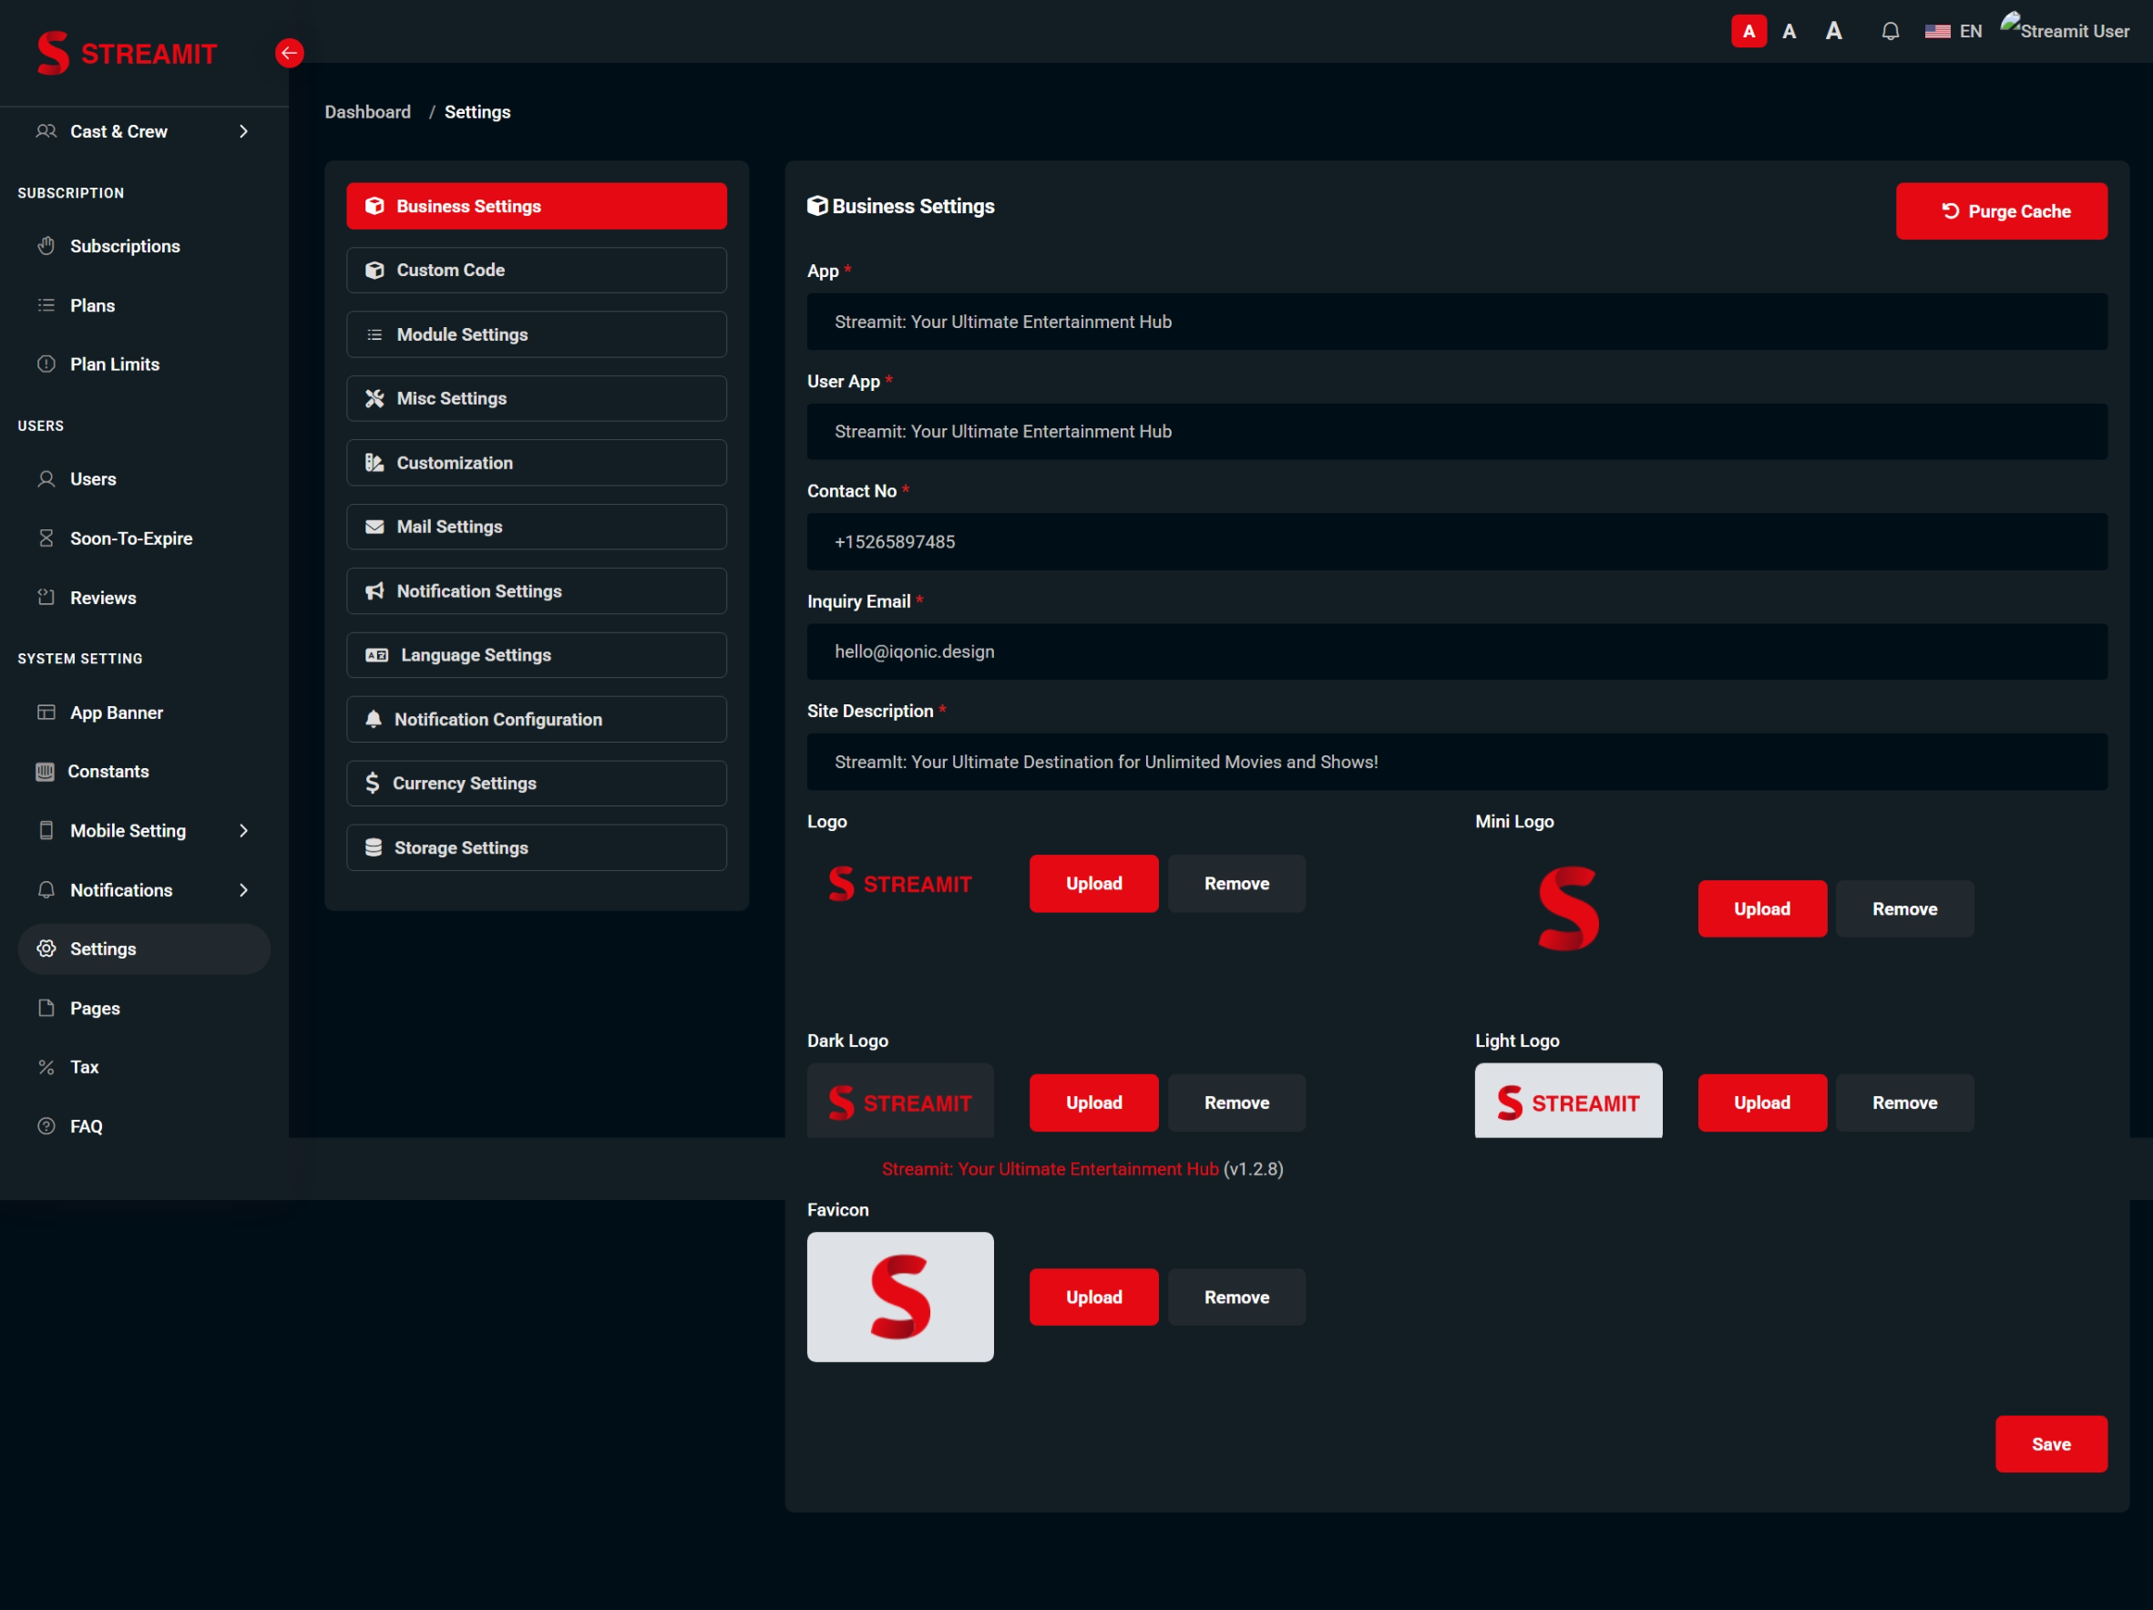Click the Customization palette icon
2153x1610 pixels.
[x=374, y=462]
